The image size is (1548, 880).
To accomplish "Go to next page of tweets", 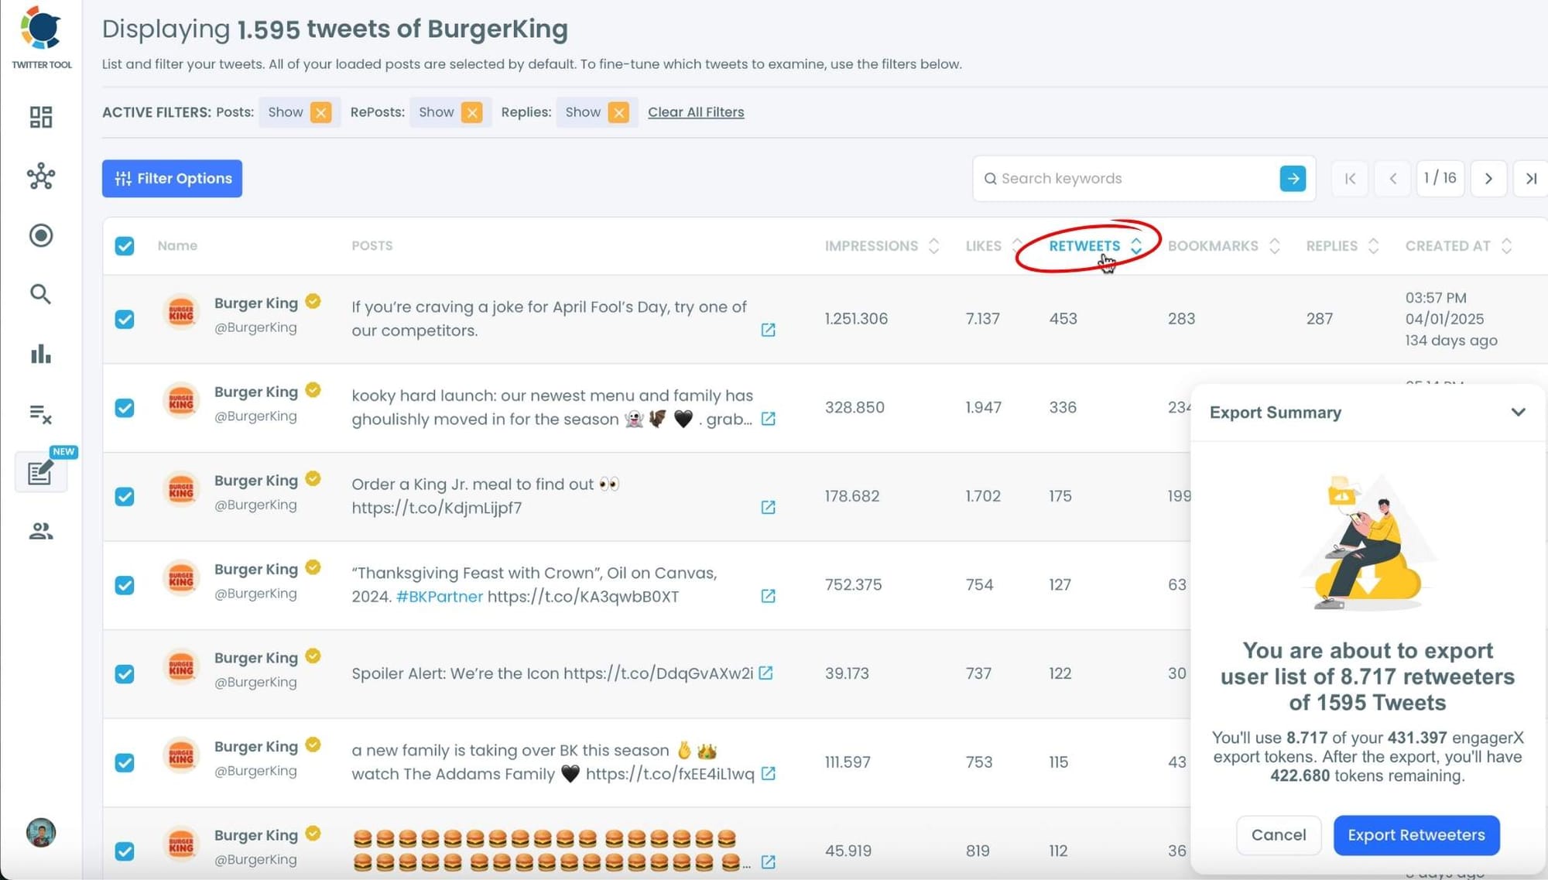I will 1488,179.
